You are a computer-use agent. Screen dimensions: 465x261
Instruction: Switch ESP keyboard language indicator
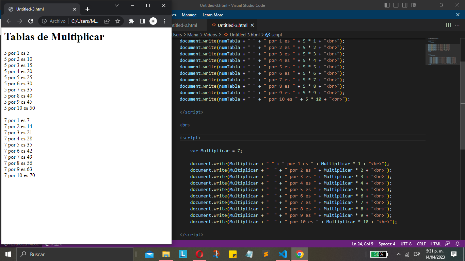[417, 254]
